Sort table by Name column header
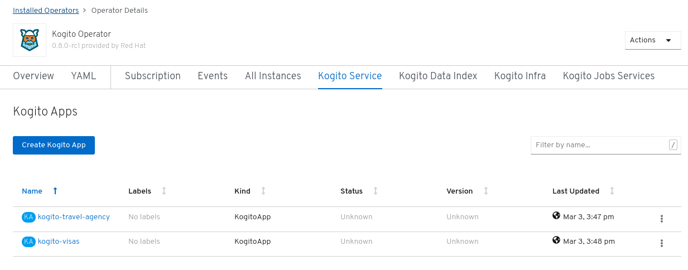Viewport: 688px width, 270px height. (32, 191)
